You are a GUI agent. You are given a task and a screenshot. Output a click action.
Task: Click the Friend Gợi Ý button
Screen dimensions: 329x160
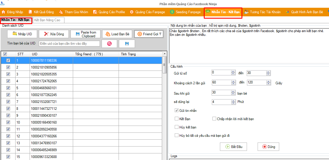click(x=149, y=34)
